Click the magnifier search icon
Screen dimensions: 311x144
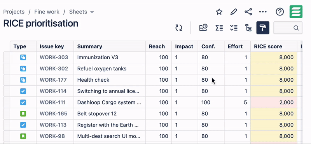[x=296, y=28]
